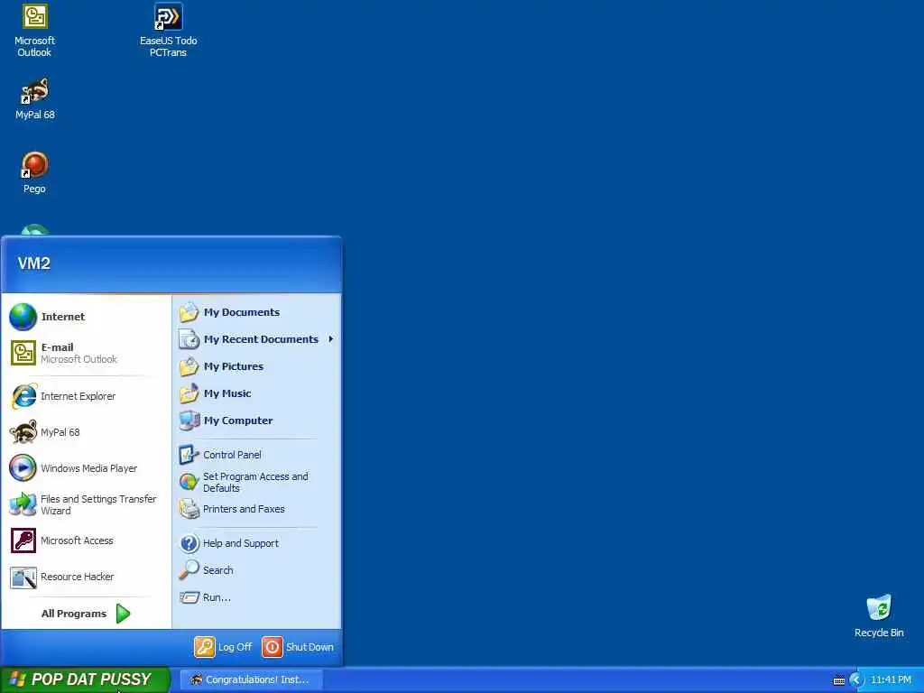924x693 pixels.
Task: Click the keyboard icon in the system tray
Action: click(x=839, y=680)
